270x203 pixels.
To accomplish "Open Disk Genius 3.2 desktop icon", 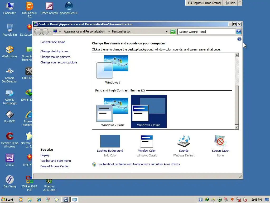I will (30, 10).
